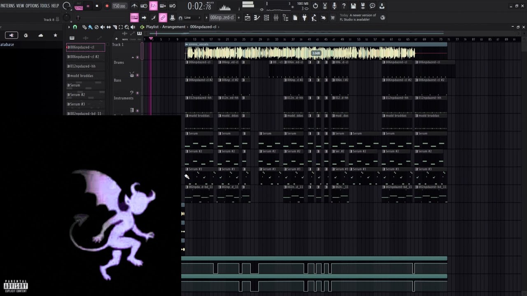The height and width of the screenshot is (296, 527).
Task: Toggle playlist snap magnet icon
Action: [75, 27]
